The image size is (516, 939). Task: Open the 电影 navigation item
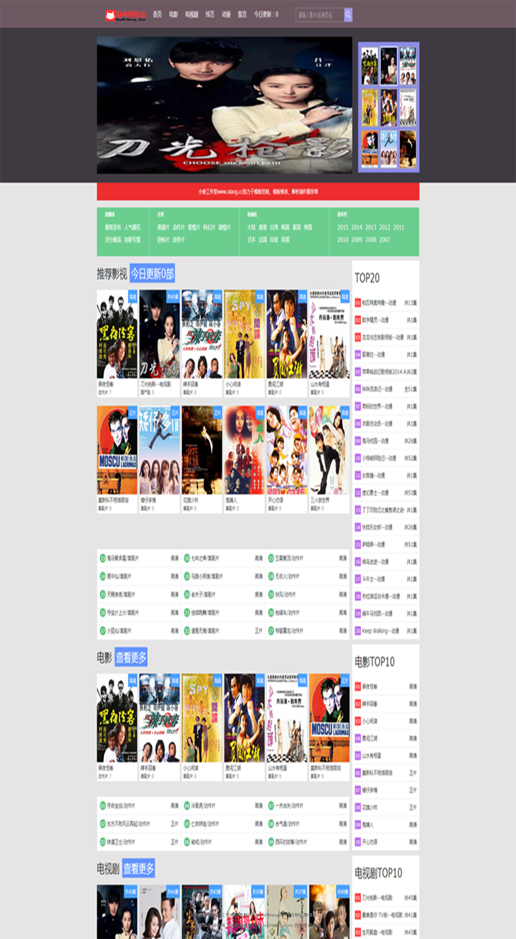pos(173,15)
